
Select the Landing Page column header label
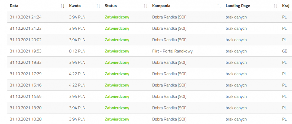pyautogui.click(x=237, y=6)
